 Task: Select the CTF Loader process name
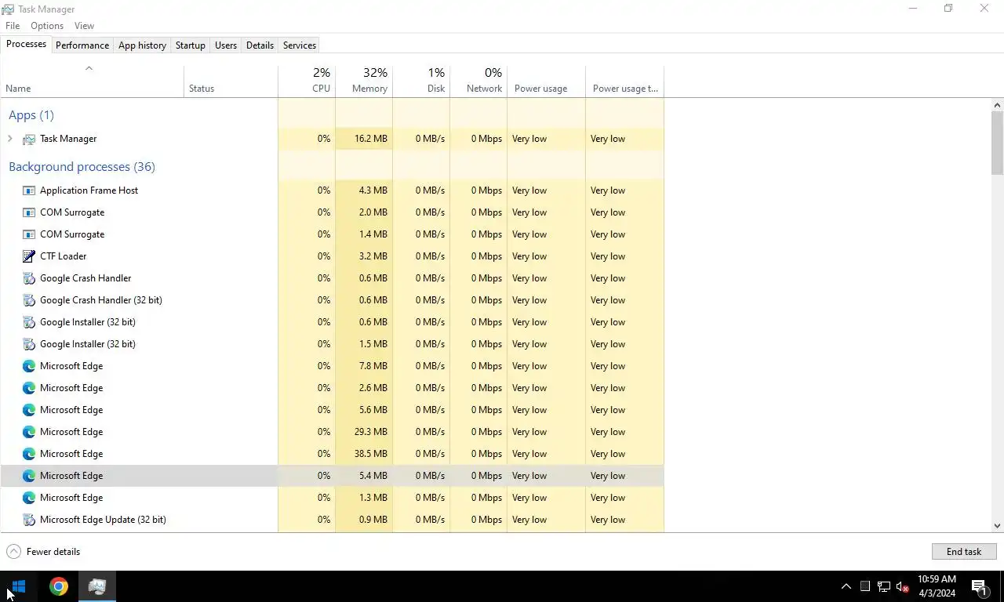(x=63, y=256)
